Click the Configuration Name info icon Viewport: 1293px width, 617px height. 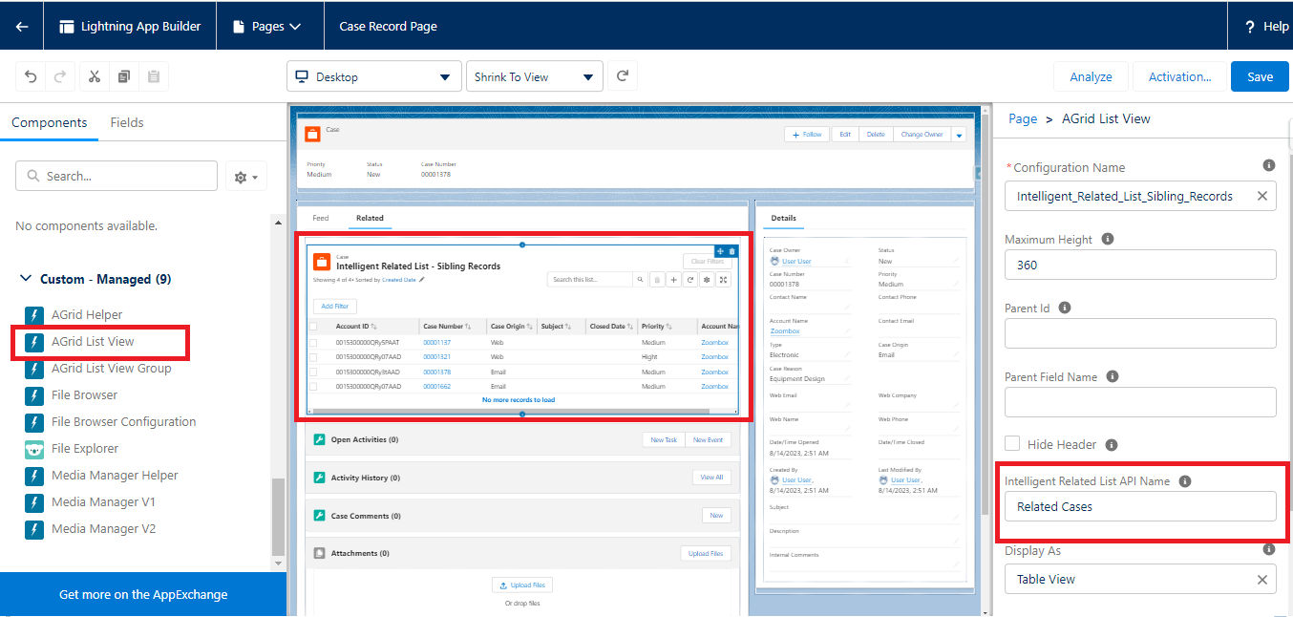point(1269,166)
